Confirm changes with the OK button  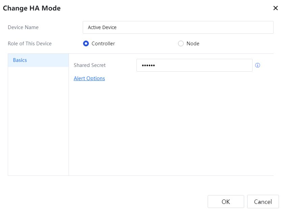click(x=226, y=202)
